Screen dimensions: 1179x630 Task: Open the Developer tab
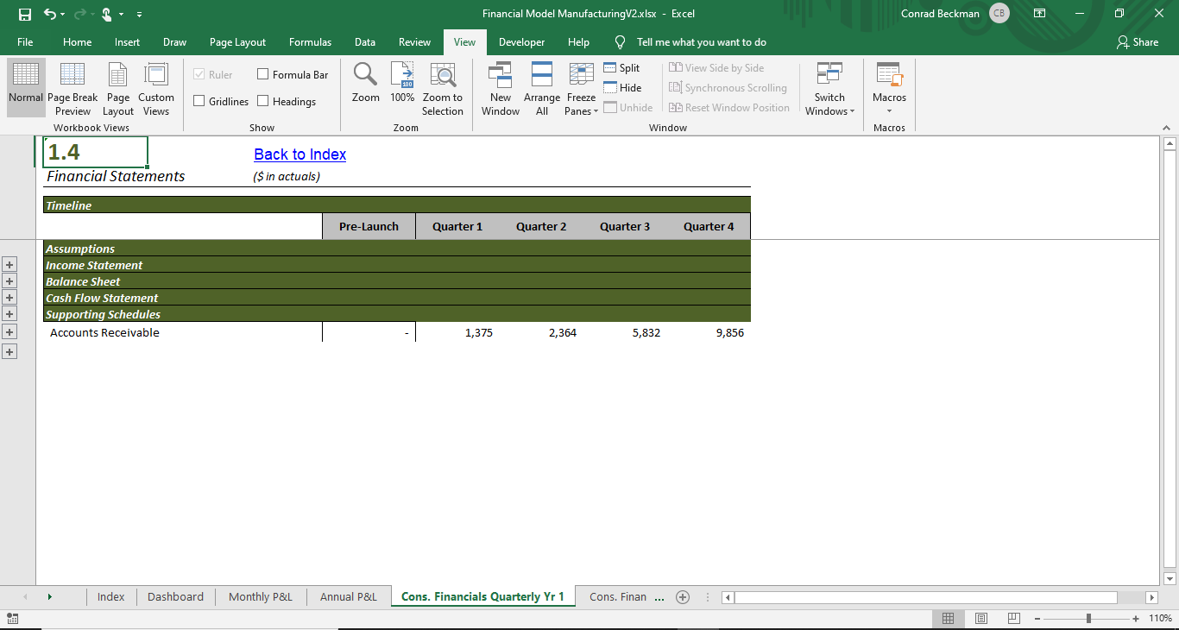[x=522, y=42]
